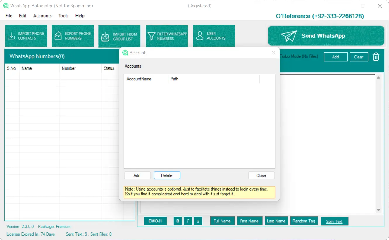Click the Name column header
Image resolution: width=389 pixels, height=240 pixels.
pyautogui.click(x=39, y=68)
